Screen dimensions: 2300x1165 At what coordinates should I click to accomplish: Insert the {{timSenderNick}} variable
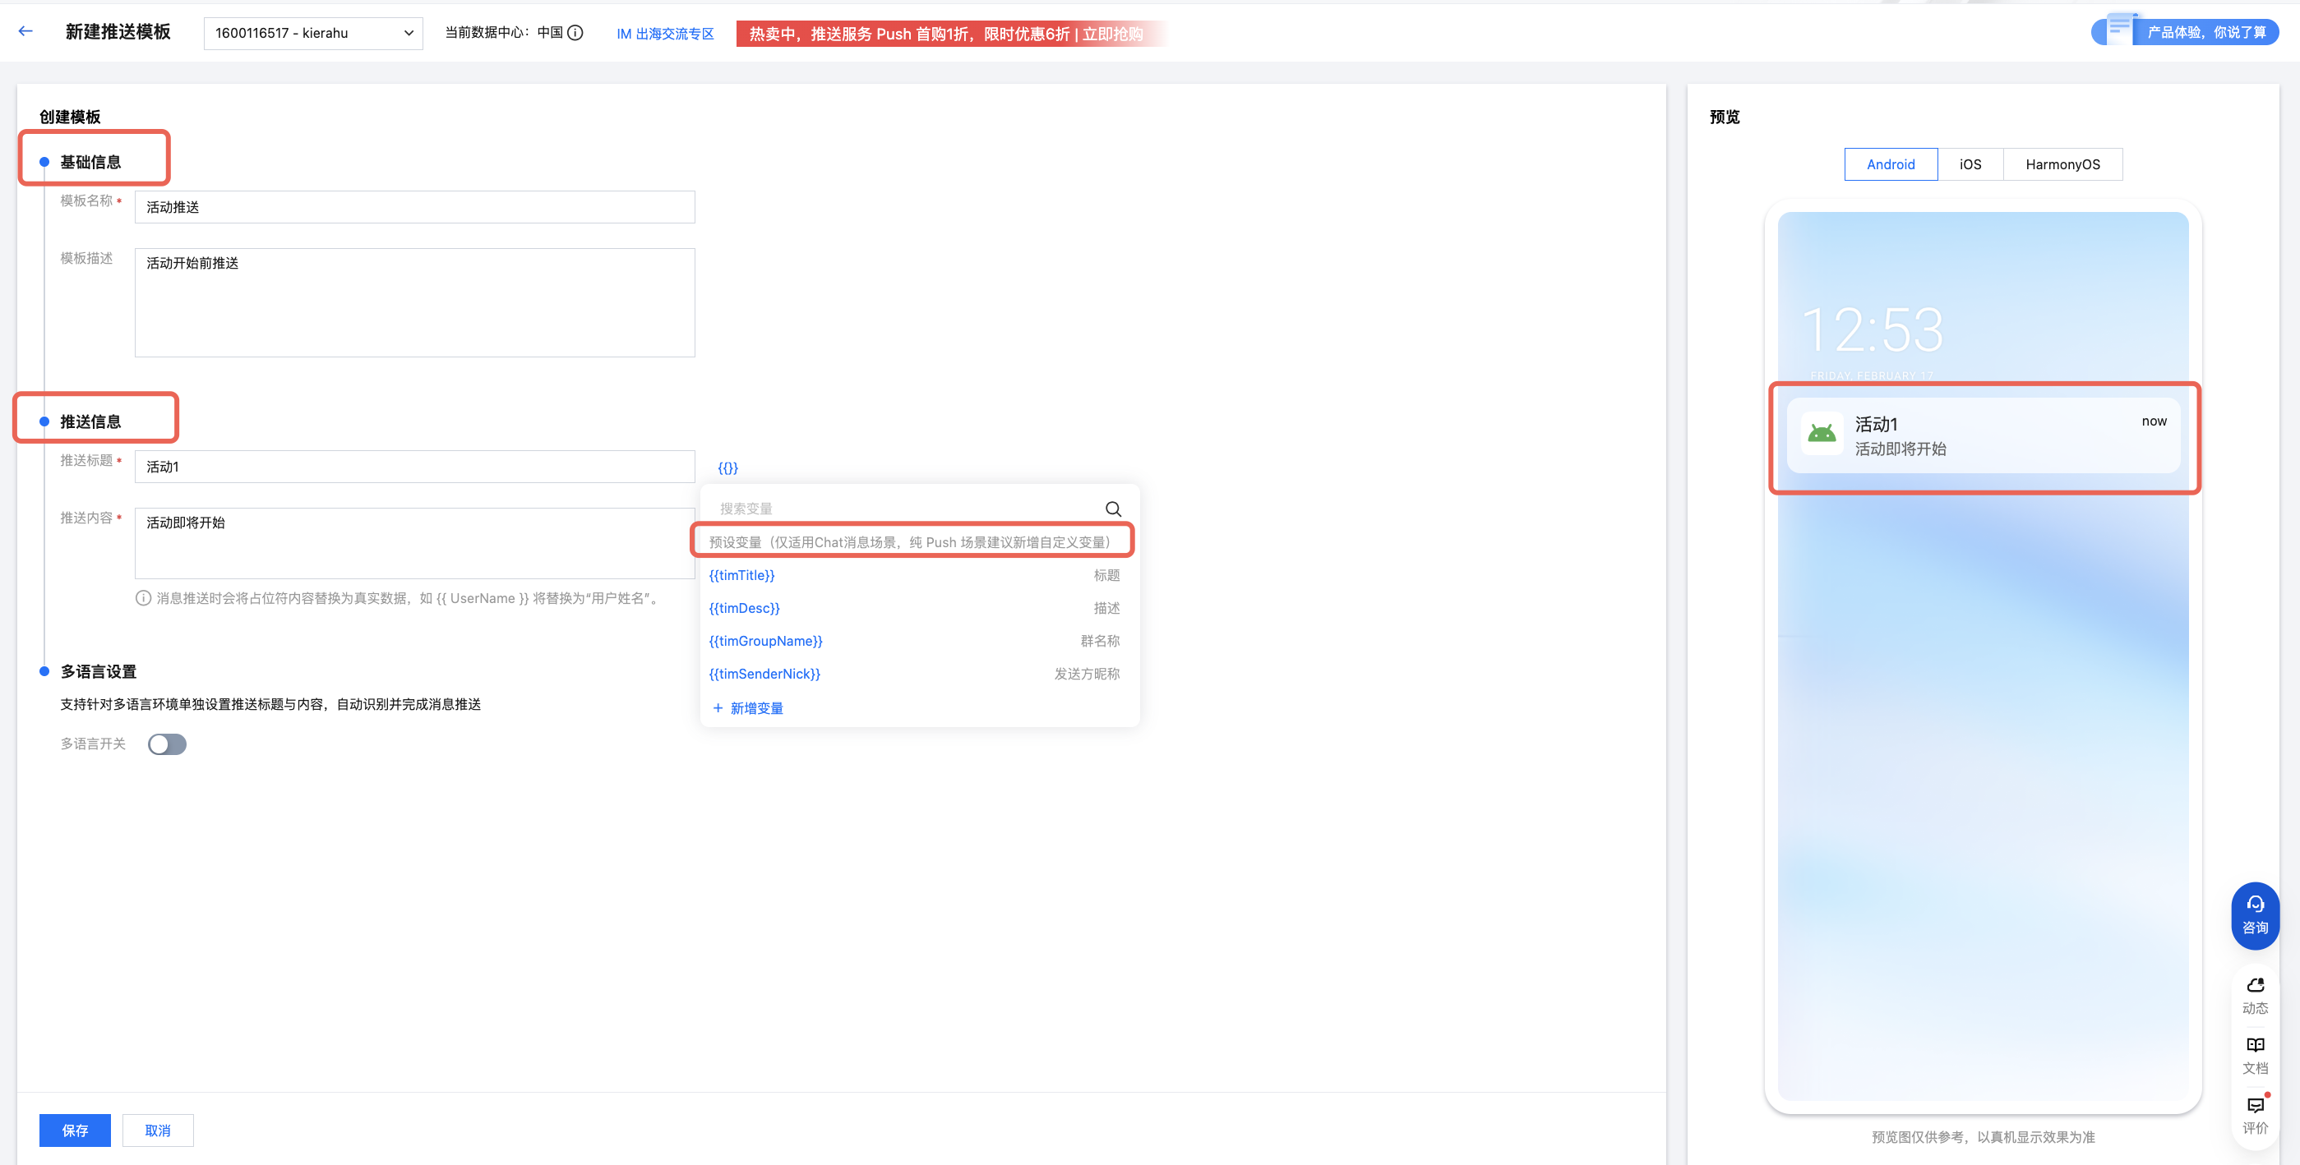764,673
